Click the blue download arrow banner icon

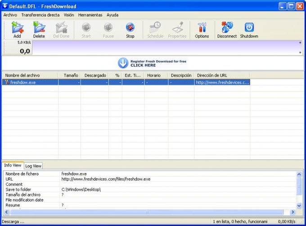point(123,63)
